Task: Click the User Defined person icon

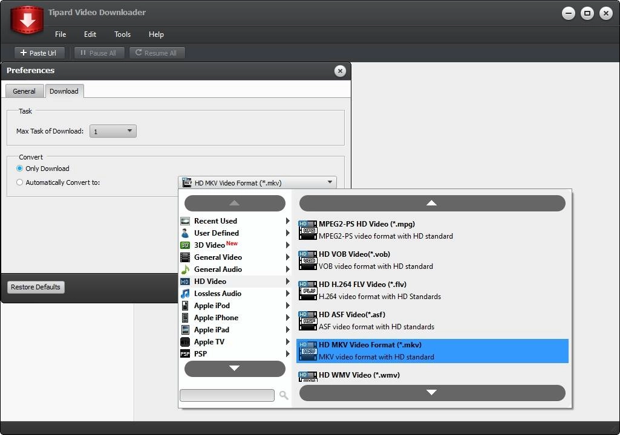Action: (185, 233)
